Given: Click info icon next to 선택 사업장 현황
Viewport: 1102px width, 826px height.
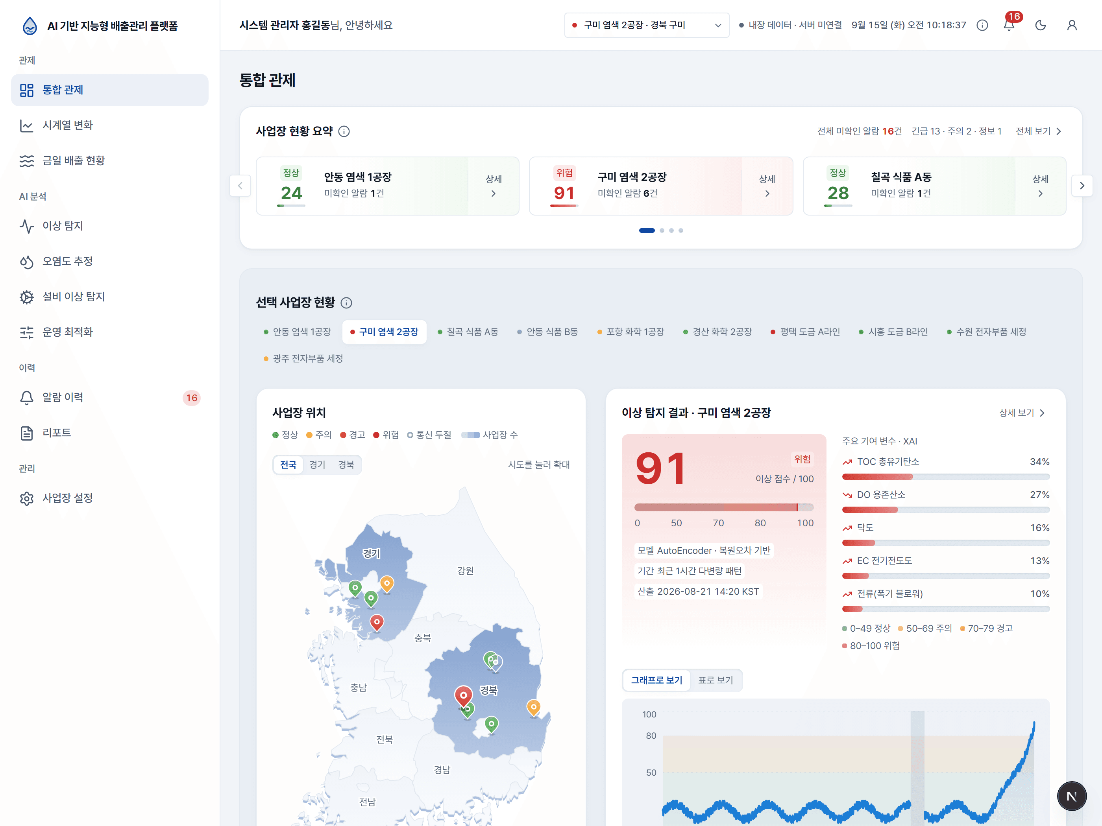Looking at the screenshot, I should pos(346,303).
